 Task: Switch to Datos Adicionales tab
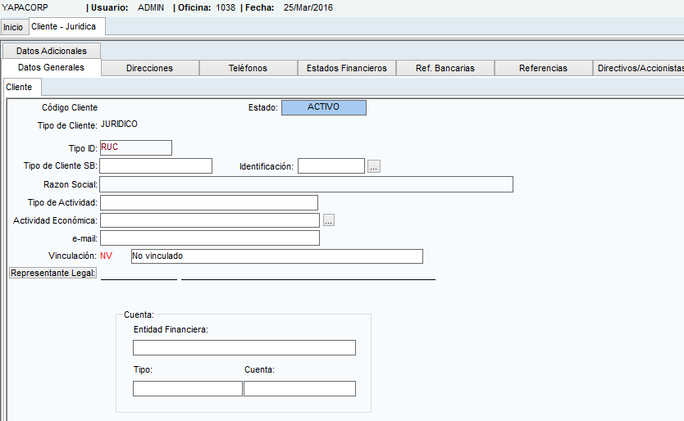click(52, 51)
